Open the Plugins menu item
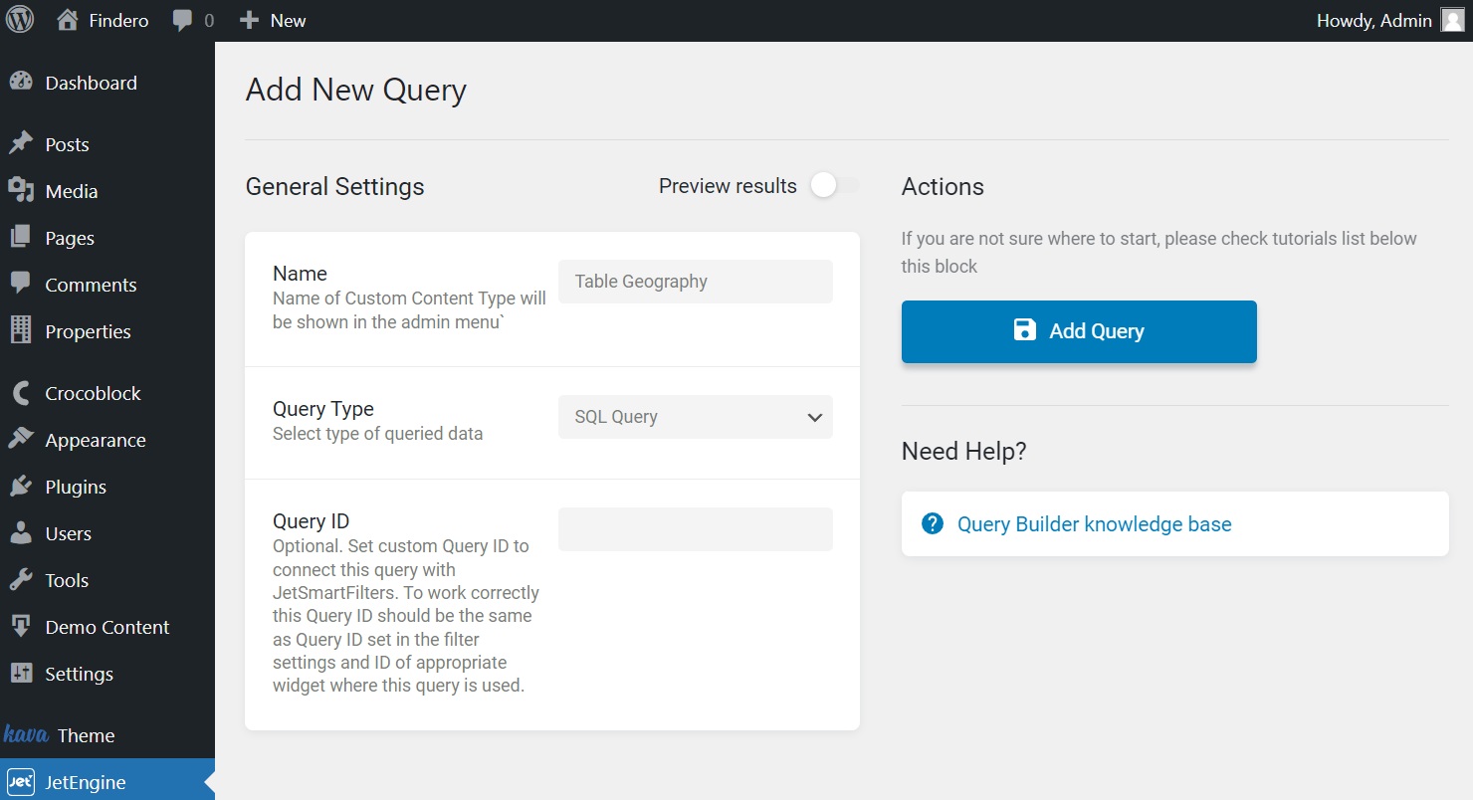Viewport: 1473px width, 800px height. tap(76, 487)
